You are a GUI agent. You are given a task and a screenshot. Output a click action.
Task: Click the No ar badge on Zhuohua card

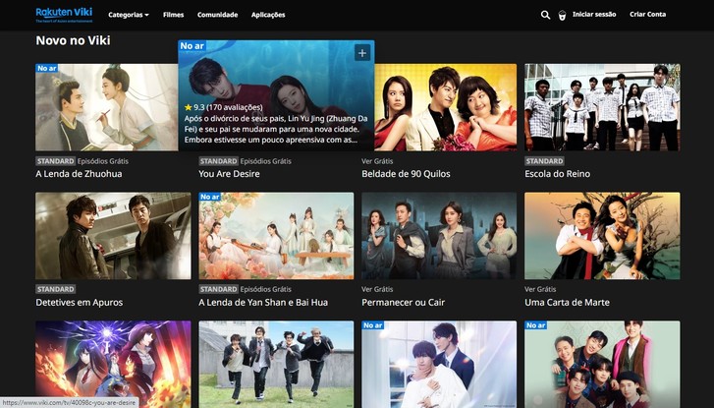coord(47,68)
